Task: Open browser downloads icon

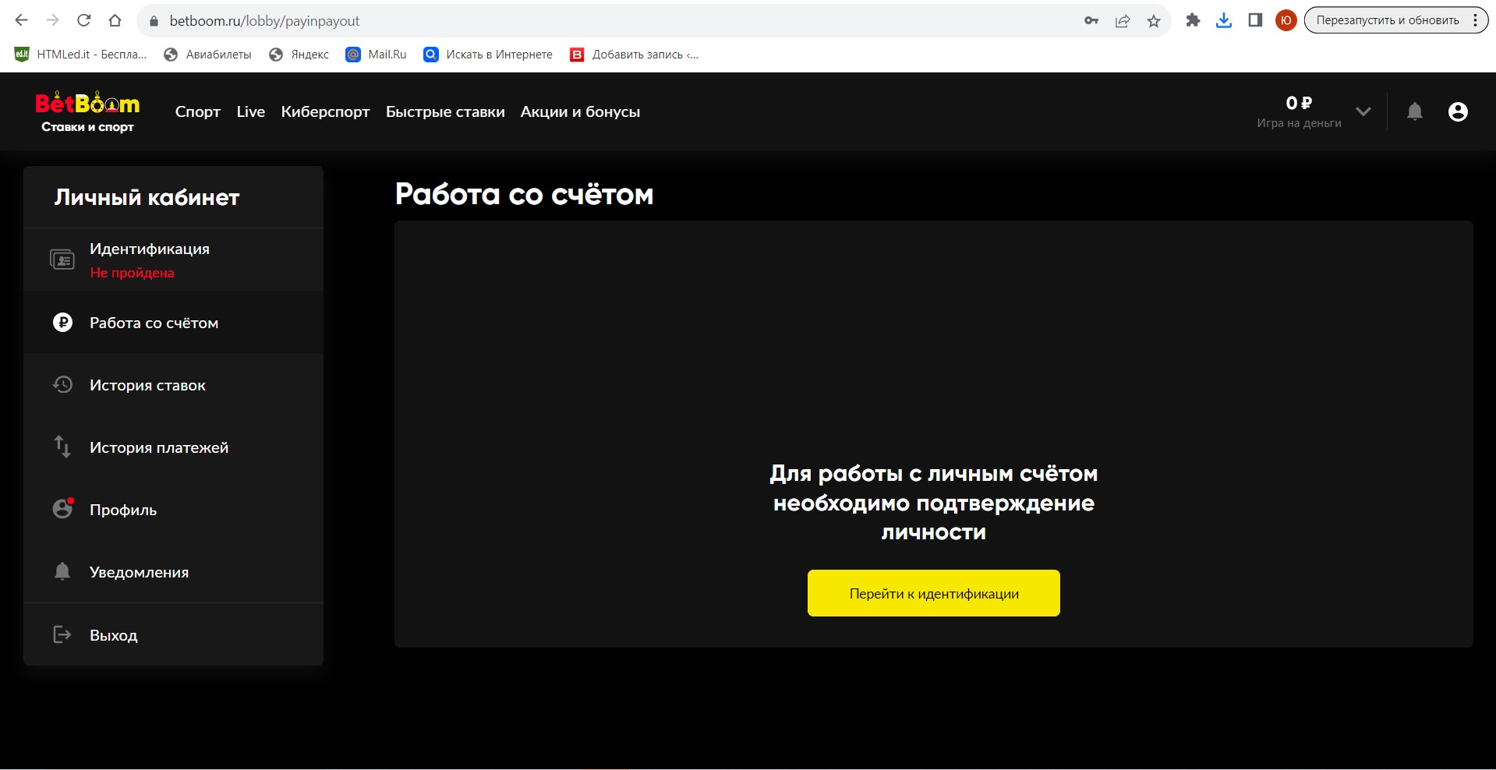Action: pyautogui.click(x=1223, y=21)
